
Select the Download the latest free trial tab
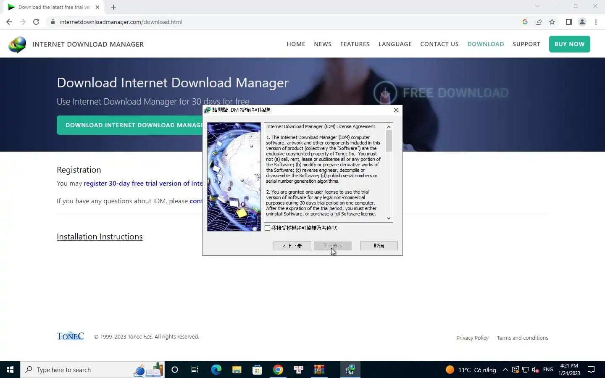[54, 7]
